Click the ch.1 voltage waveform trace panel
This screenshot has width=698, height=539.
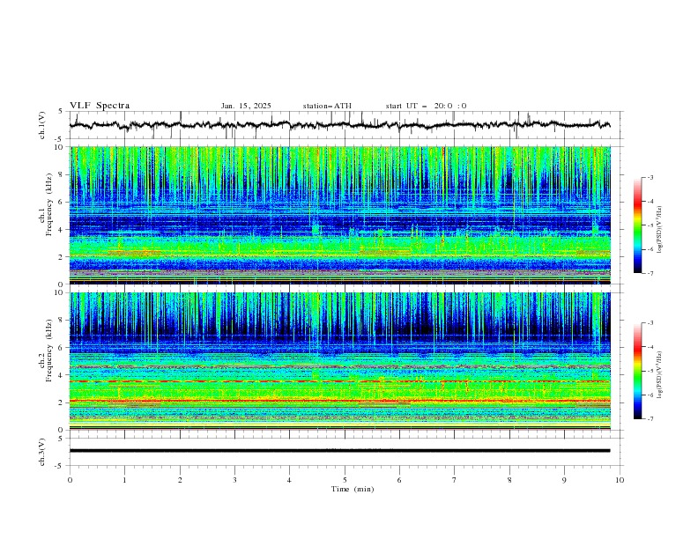(x=345, y=125)
